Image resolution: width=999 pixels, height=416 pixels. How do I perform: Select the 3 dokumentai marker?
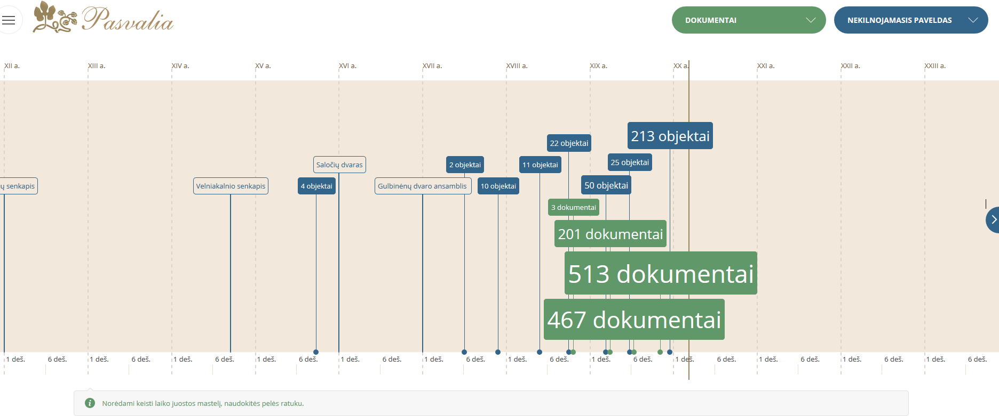573,207
